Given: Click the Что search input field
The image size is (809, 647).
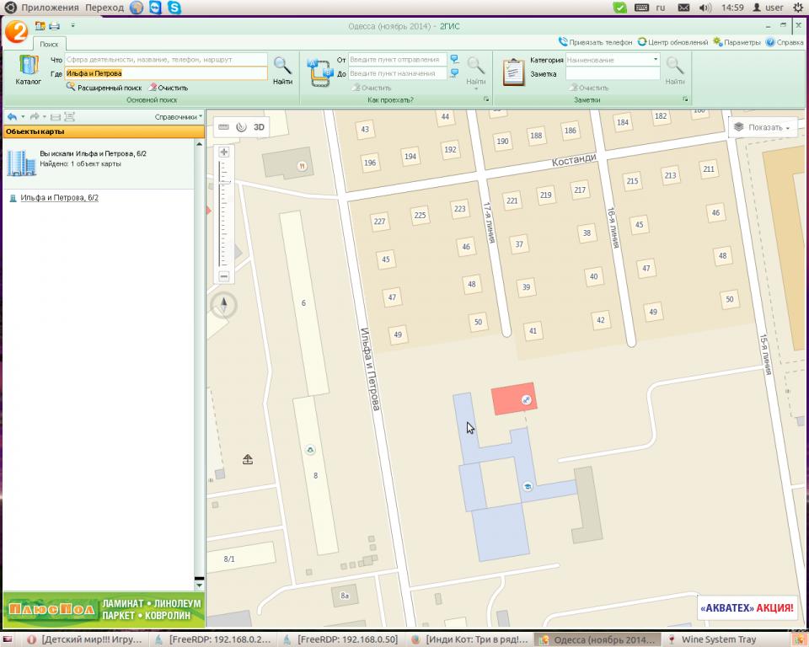Looking at the screenshot, I should point(165,60).
